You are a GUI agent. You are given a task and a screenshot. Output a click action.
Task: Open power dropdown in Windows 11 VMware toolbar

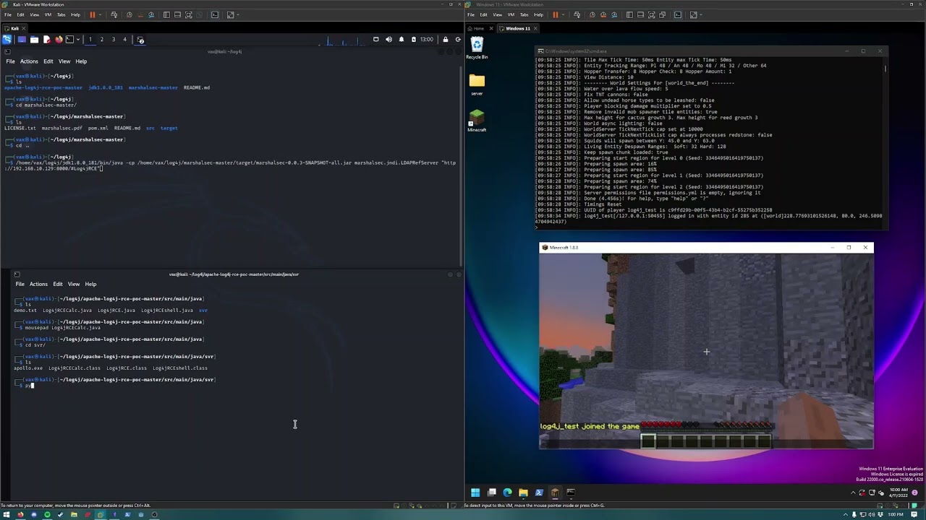pyautogui.click(x=563, y=14)
